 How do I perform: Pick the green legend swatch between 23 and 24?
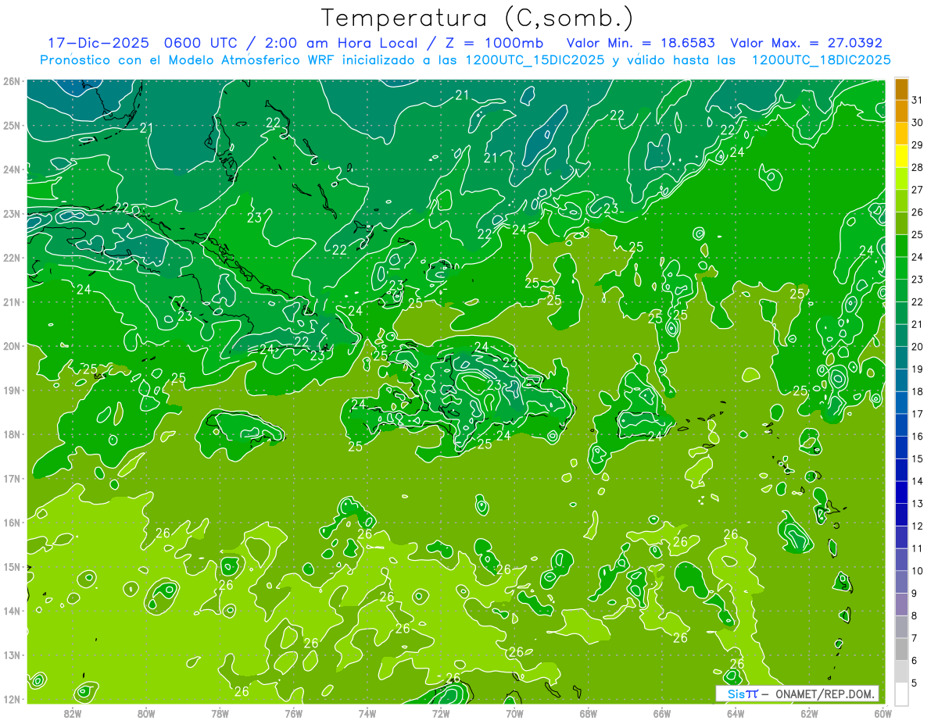(x=901, y=268)
